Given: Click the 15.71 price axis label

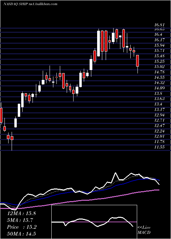Looking at the screenshot, I should (x=159, y=51).
